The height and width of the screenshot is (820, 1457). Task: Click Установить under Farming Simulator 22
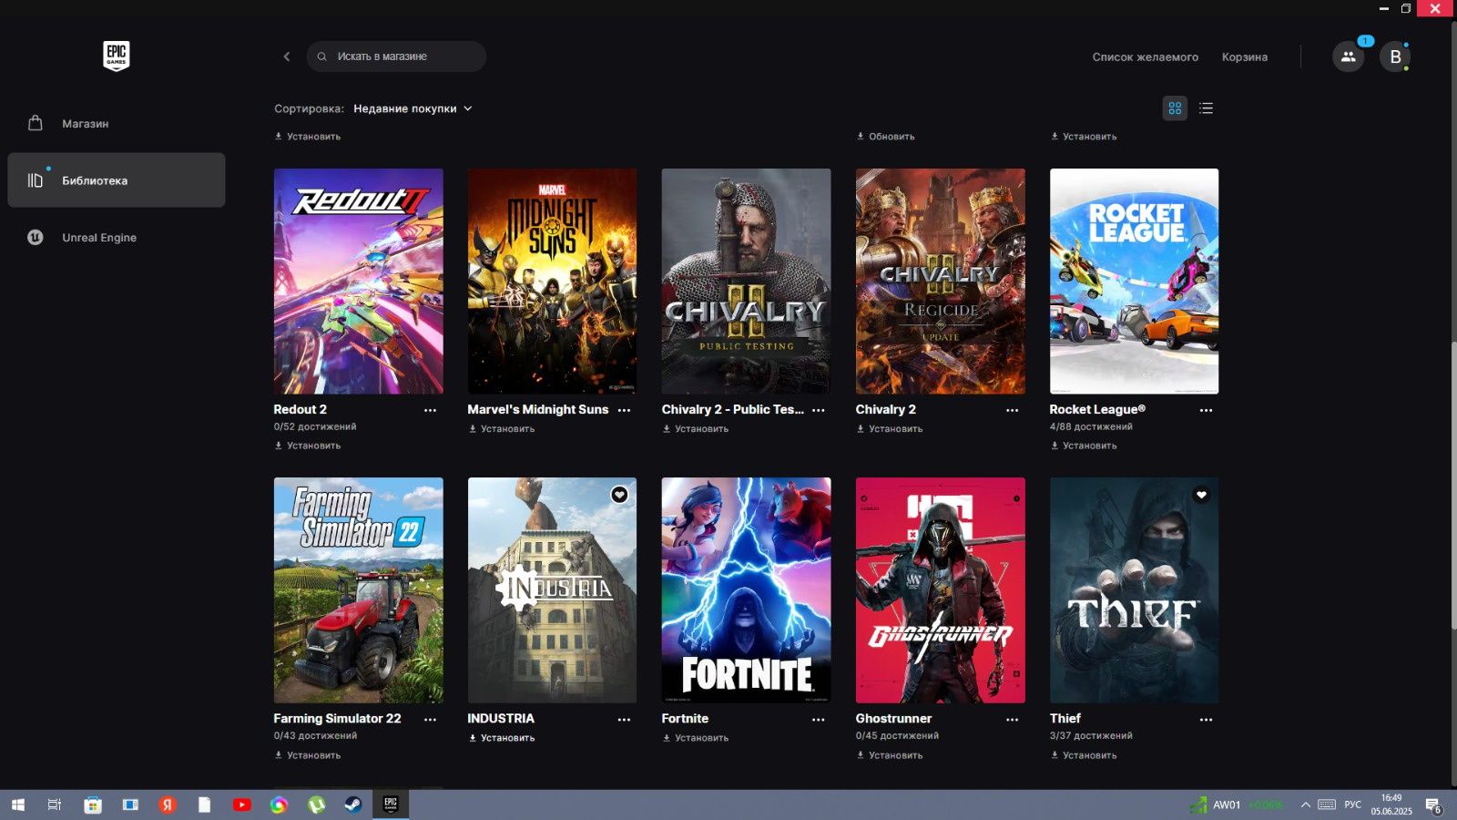click(308, 755)
